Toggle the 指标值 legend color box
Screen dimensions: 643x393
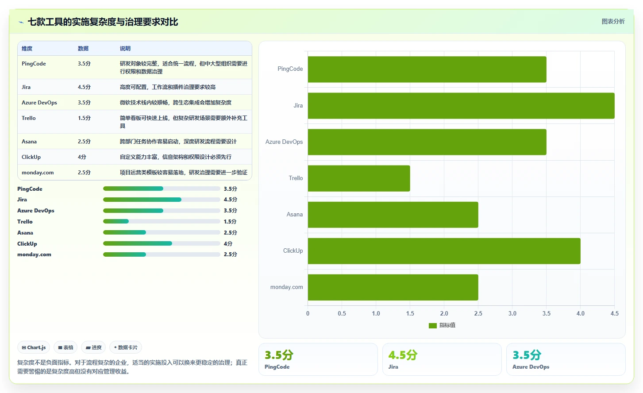[432, 325]
